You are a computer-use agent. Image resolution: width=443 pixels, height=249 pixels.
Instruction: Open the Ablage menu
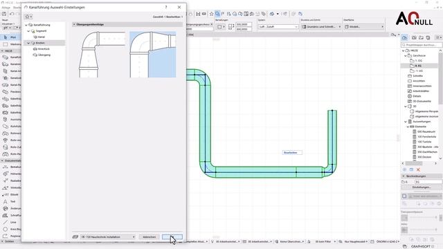click(6, 8)
